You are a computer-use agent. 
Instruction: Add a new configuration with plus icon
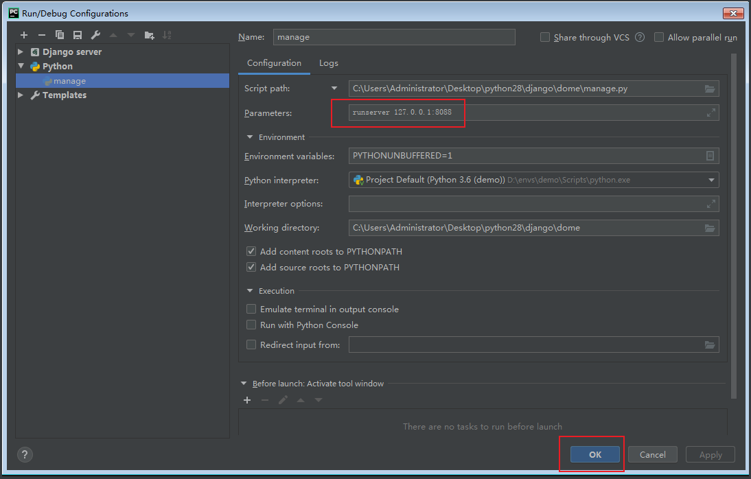pos(24,35)
